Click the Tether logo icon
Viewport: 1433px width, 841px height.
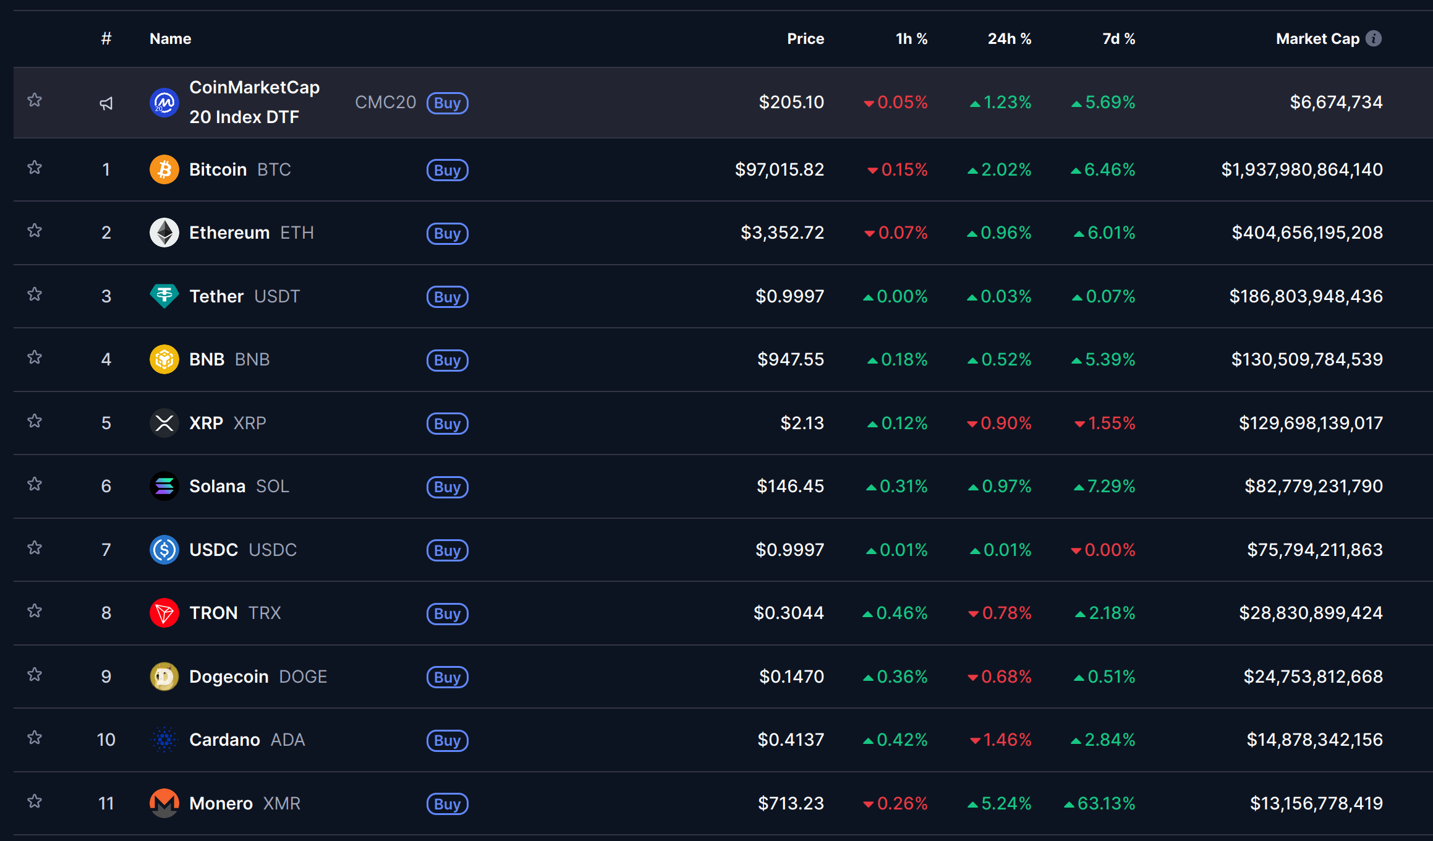pos(164,296)
